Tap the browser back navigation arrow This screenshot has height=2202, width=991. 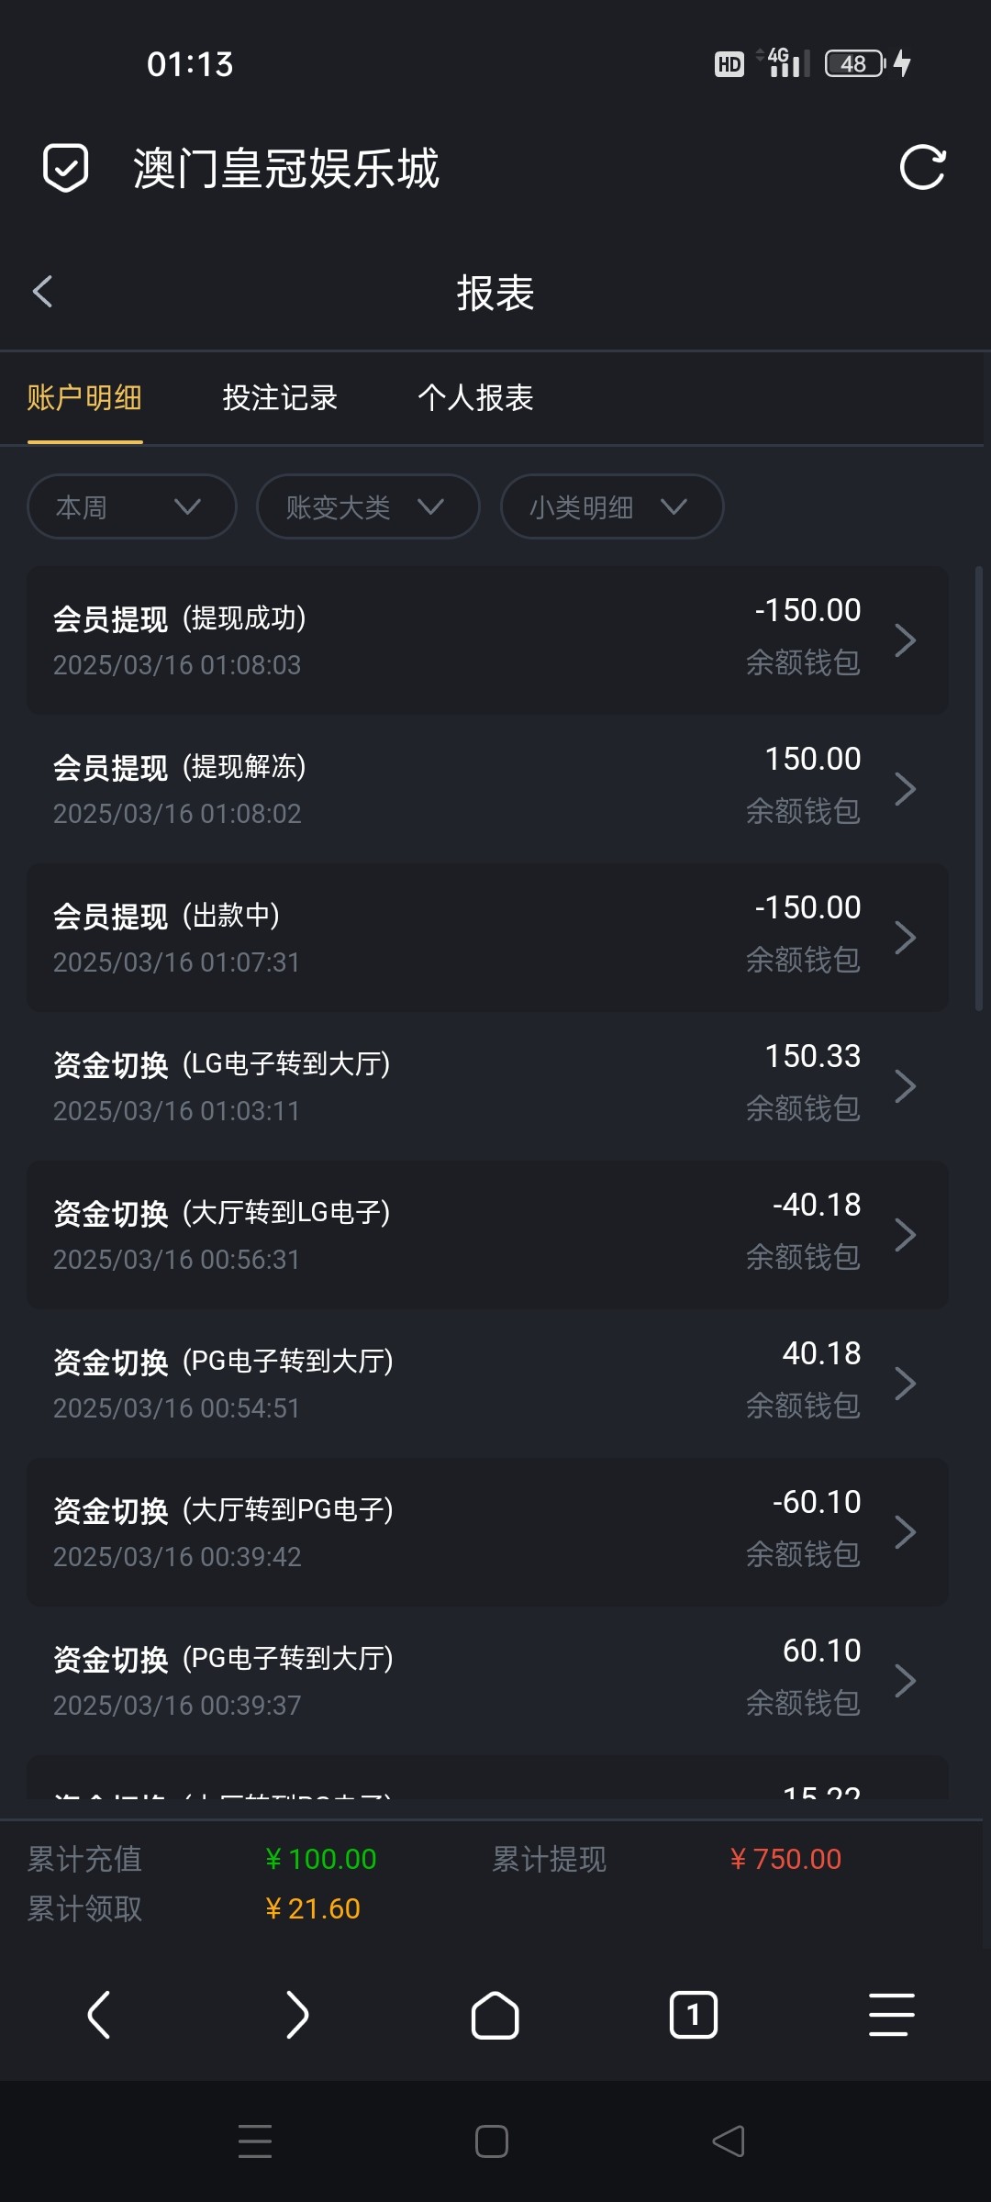pos(99,2015)
